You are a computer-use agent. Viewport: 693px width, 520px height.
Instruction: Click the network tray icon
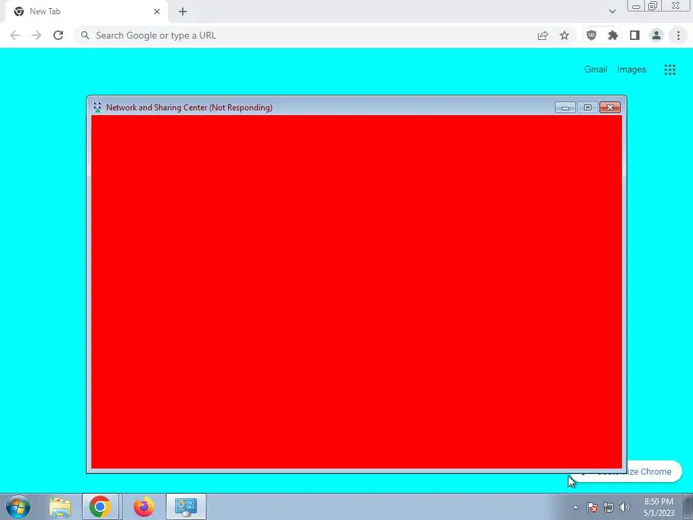click(608, 507)
